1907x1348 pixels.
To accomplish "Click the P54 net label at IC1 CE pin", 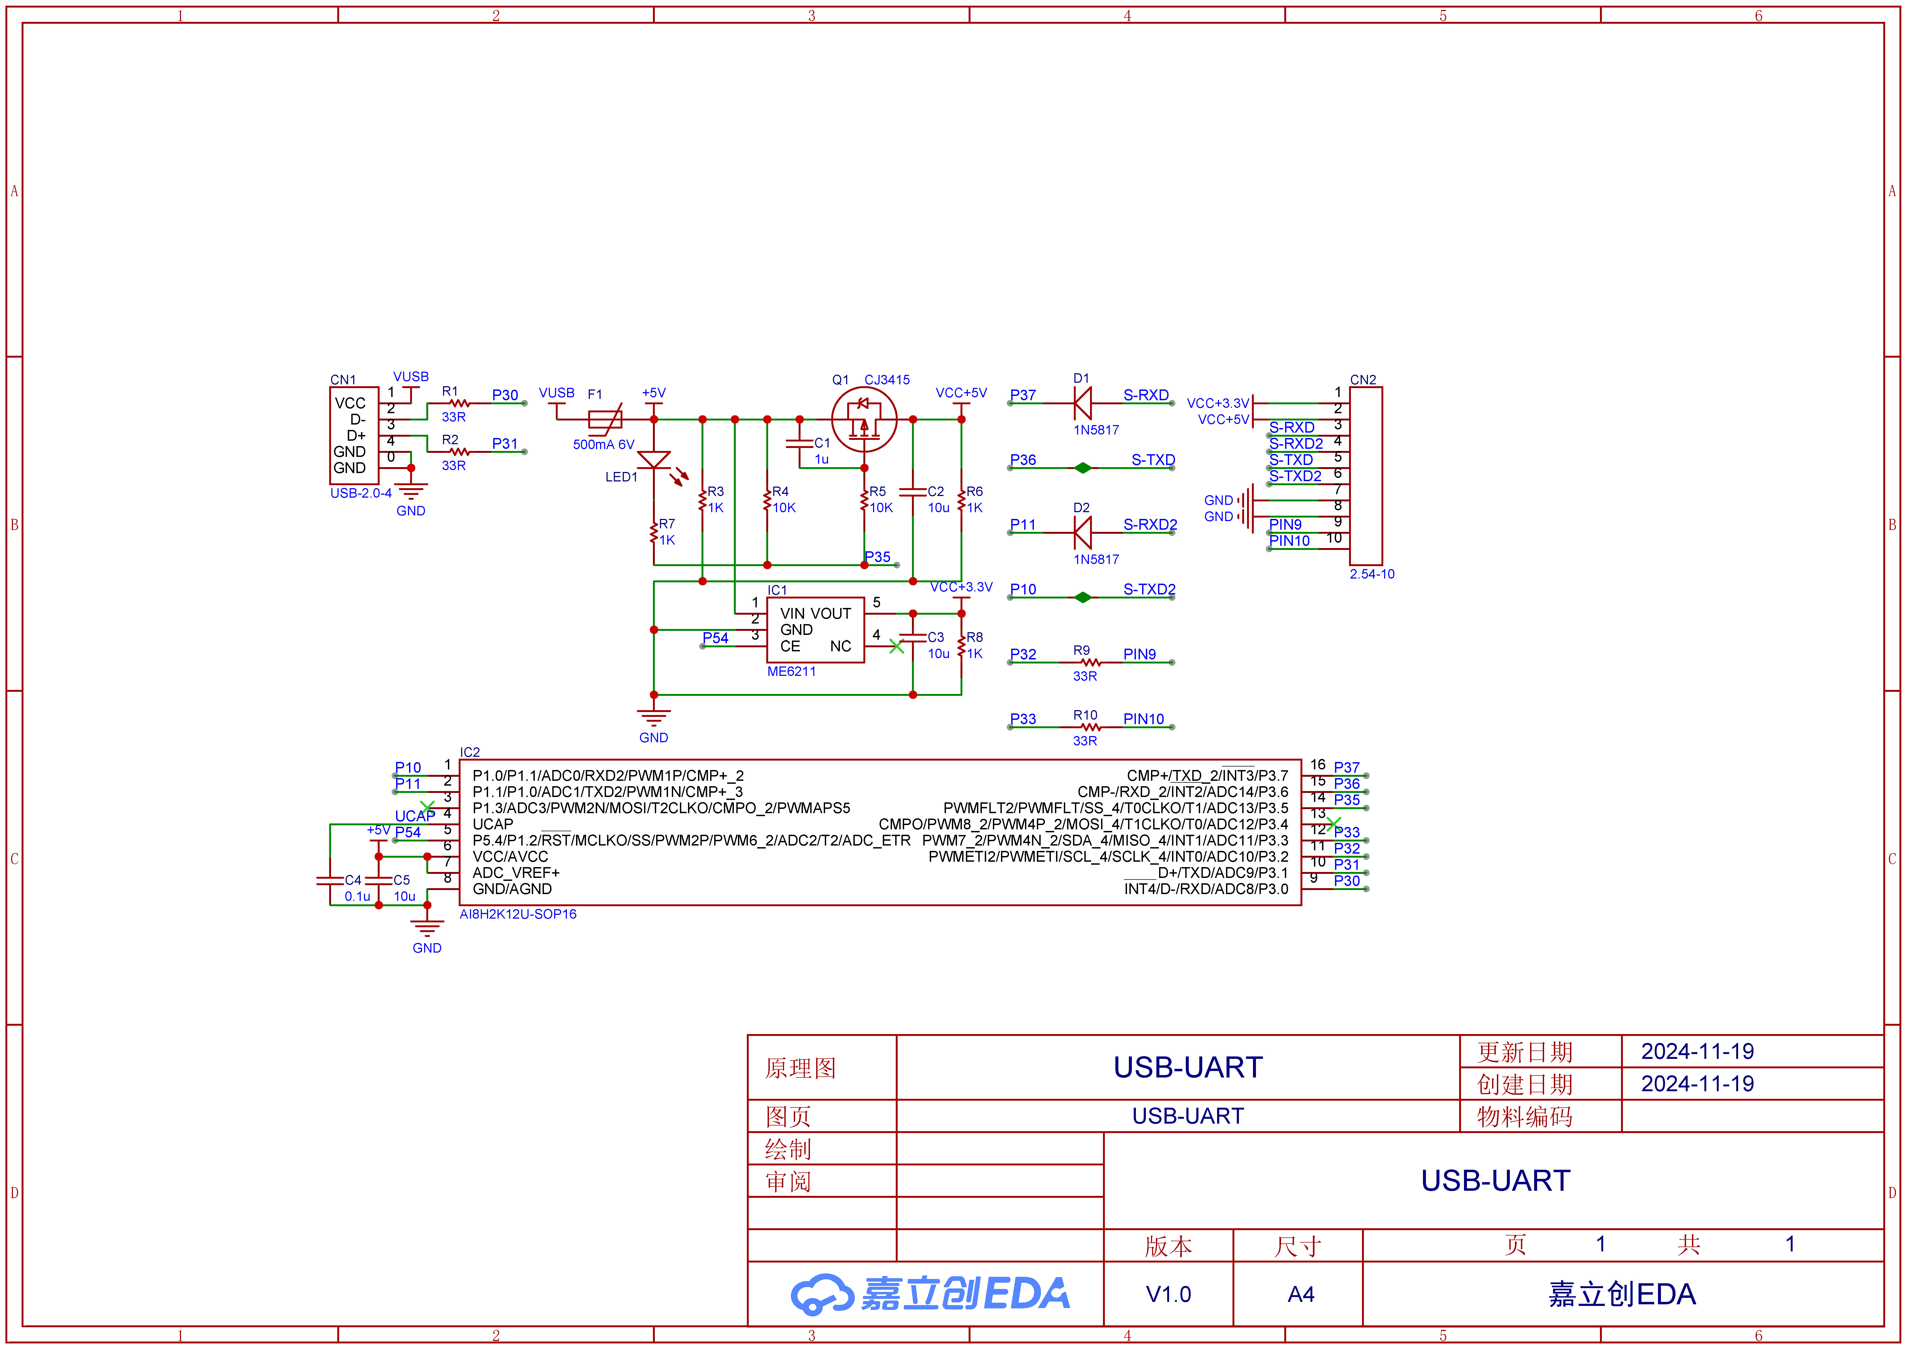I will (x=715, y=638).
